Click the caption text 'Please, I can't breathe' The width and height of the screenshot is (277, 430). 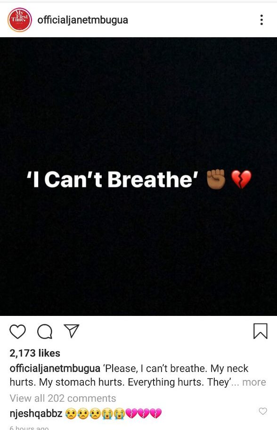pos(154,368)
